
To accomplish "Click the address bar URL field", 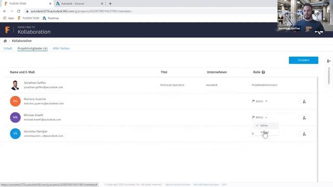I will [149, 11].
